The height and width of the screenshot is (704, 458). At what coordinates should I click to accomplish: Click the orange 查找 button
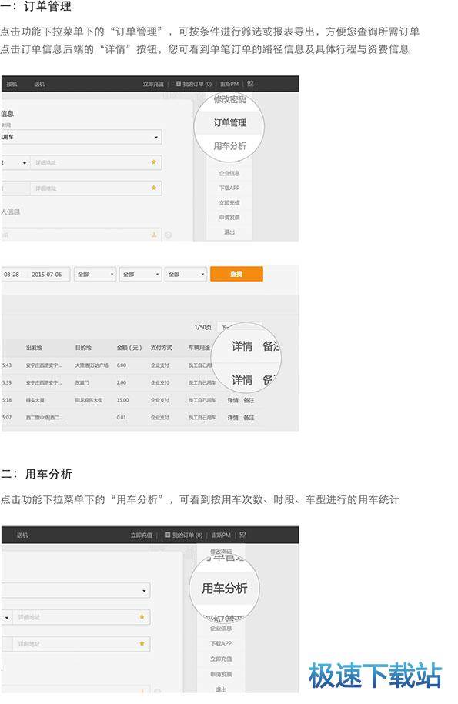point(236,274)
